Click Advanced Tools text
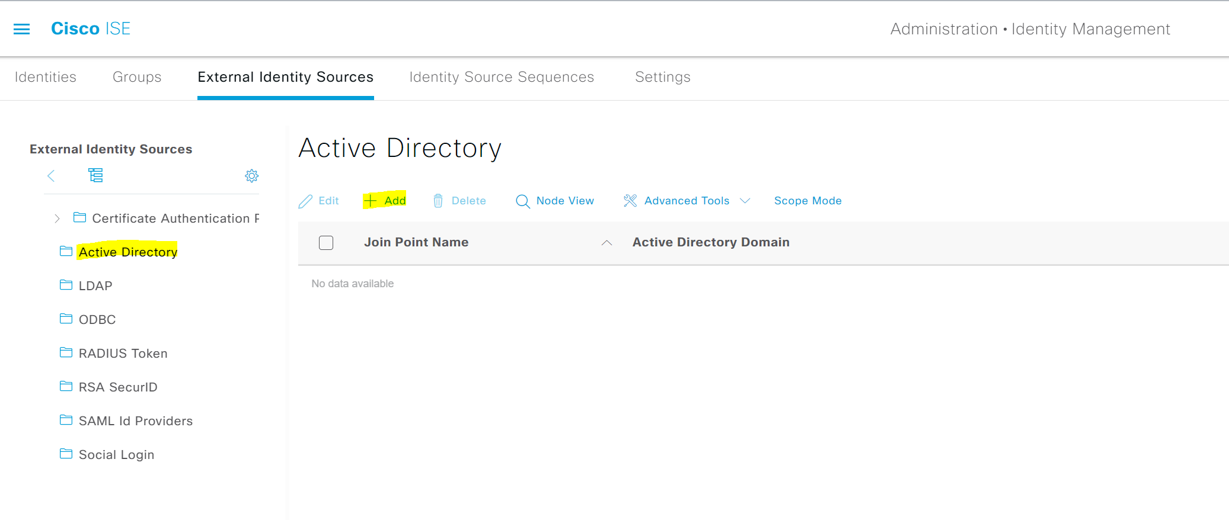 pos(687,201)
